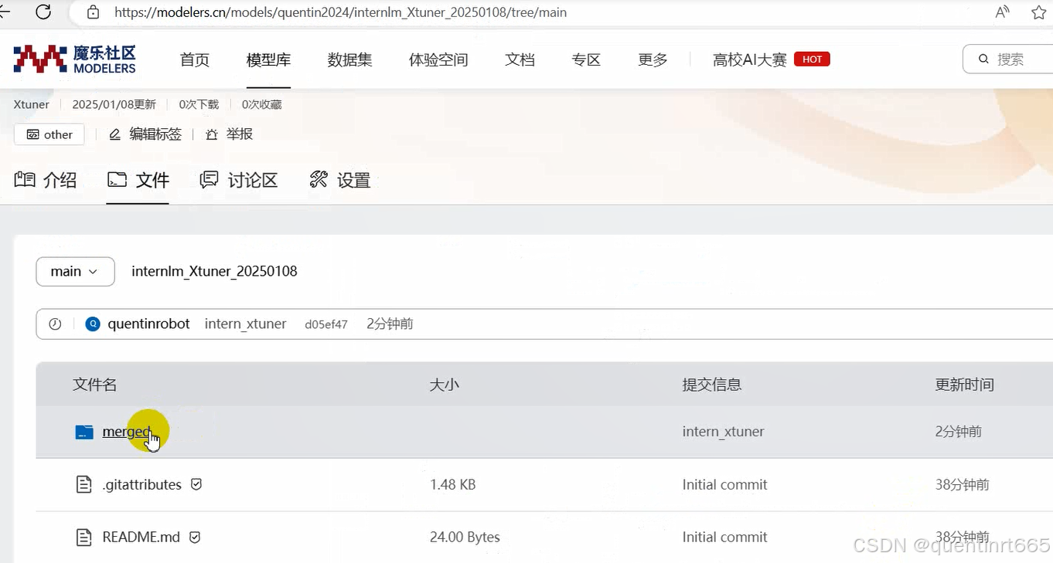The image size is (1053, 563).
Task: Click the Modelers community logo
Action: (x=75, y=59)
